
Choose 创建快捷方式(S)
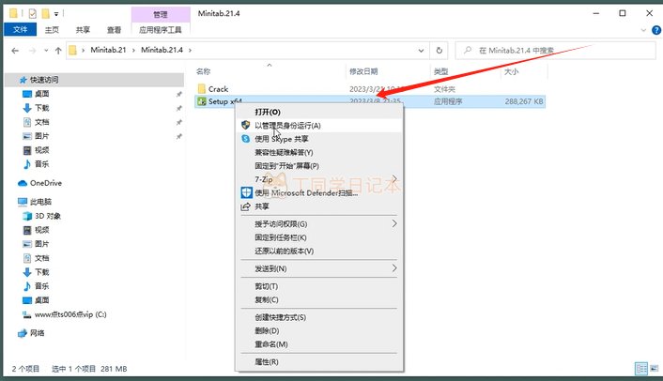[x=318, y=317]
